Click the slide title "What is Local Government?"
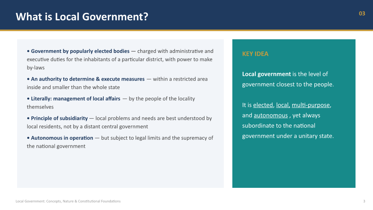Viewport: 373px width, 210px height. 82,17
